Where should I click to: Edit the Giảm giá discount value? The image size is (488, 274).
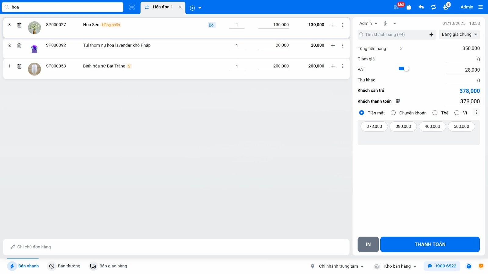click(463, 59)
